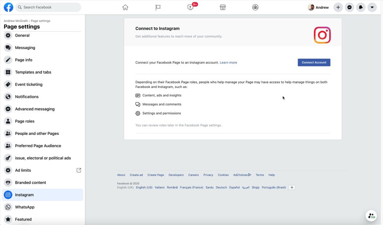Open the Learn more link
The image size is (383, 225).
[x=228, y=63]
